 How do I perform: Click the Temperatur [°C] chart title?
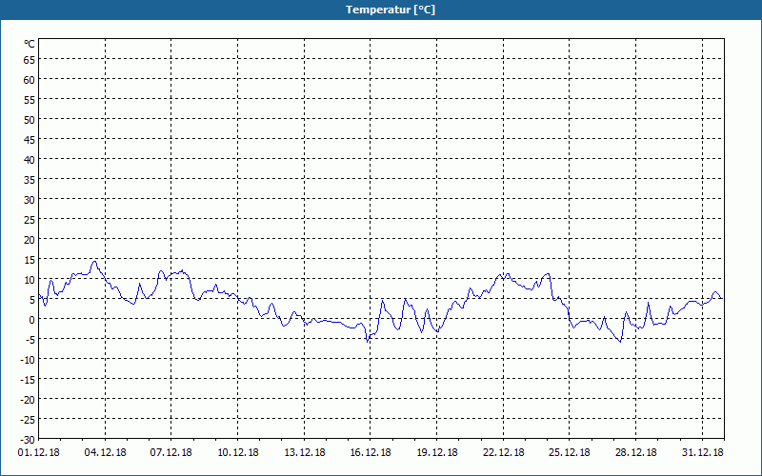391,10
